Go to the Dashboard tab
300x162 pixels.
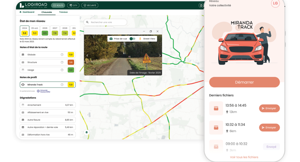27,12
